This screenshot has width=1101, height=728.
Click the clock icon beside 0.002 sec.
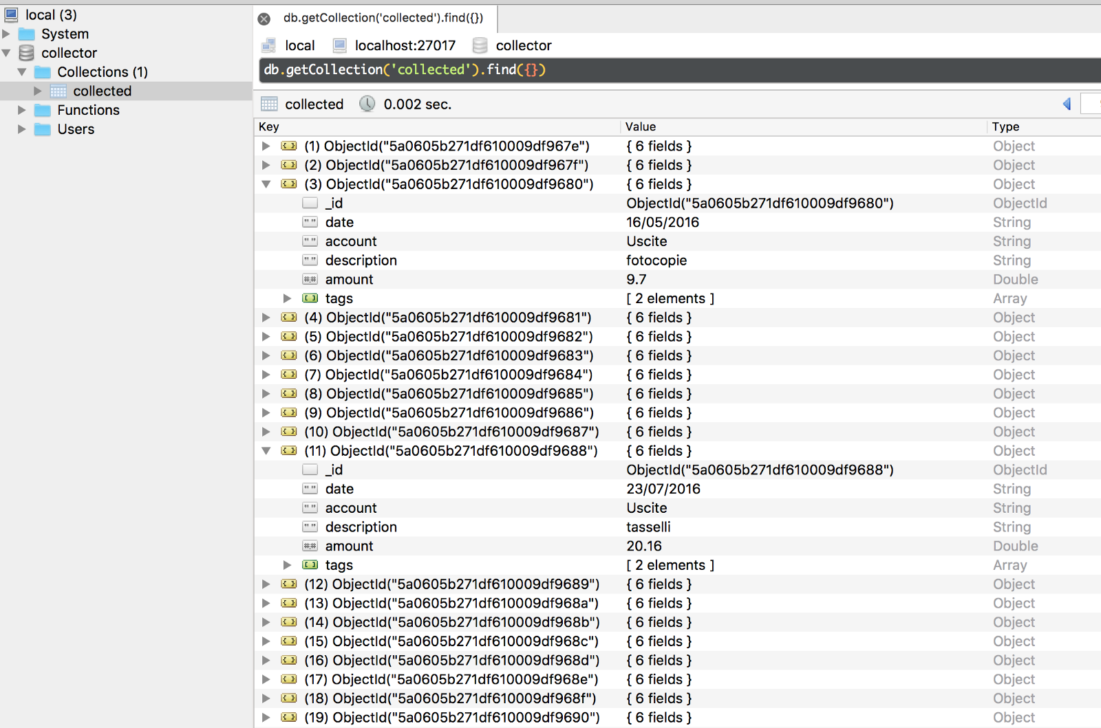[367, 104]
